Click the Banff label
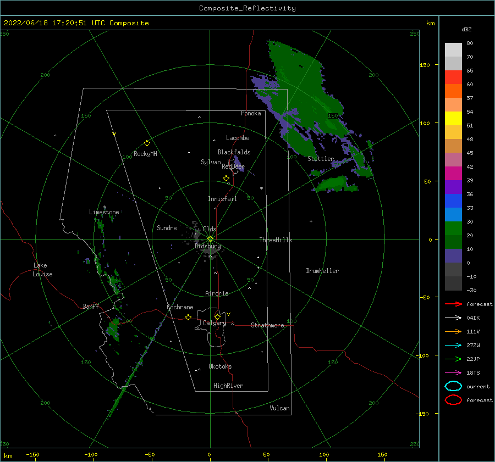Viewport: 495px width, 462px height. [x=91, y=307]
